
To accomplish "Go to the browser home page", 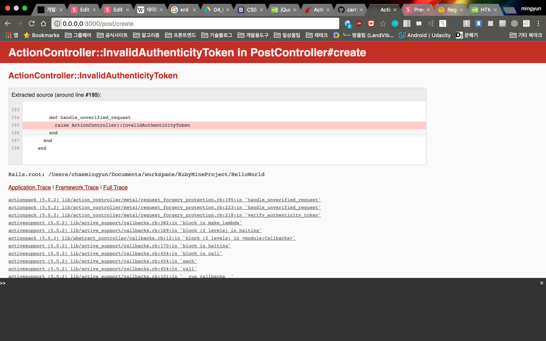I will click(43, 23).
